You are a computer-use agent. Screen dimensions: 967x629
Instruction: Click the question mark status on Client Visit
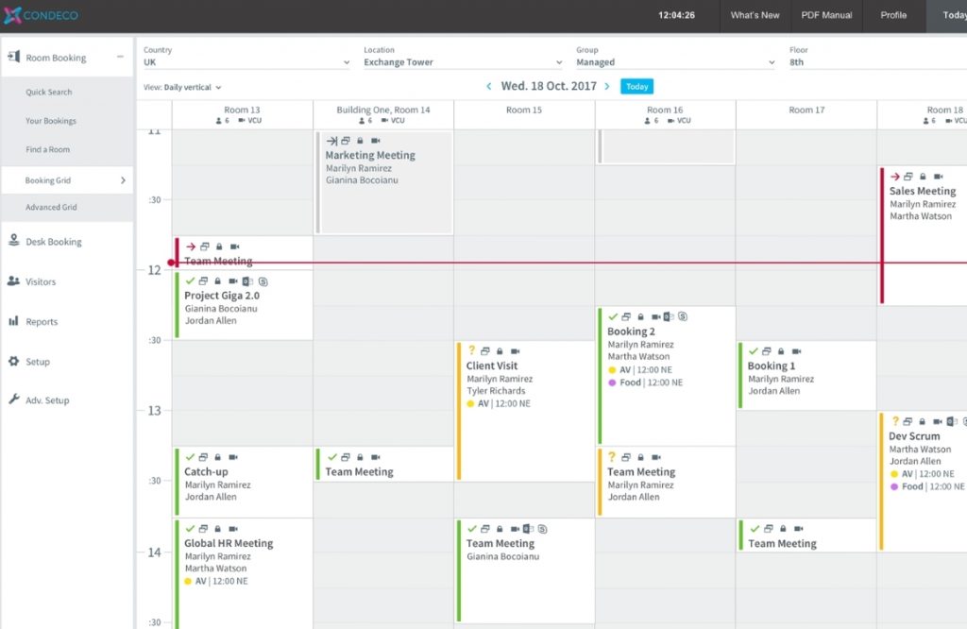pos(471,350)
